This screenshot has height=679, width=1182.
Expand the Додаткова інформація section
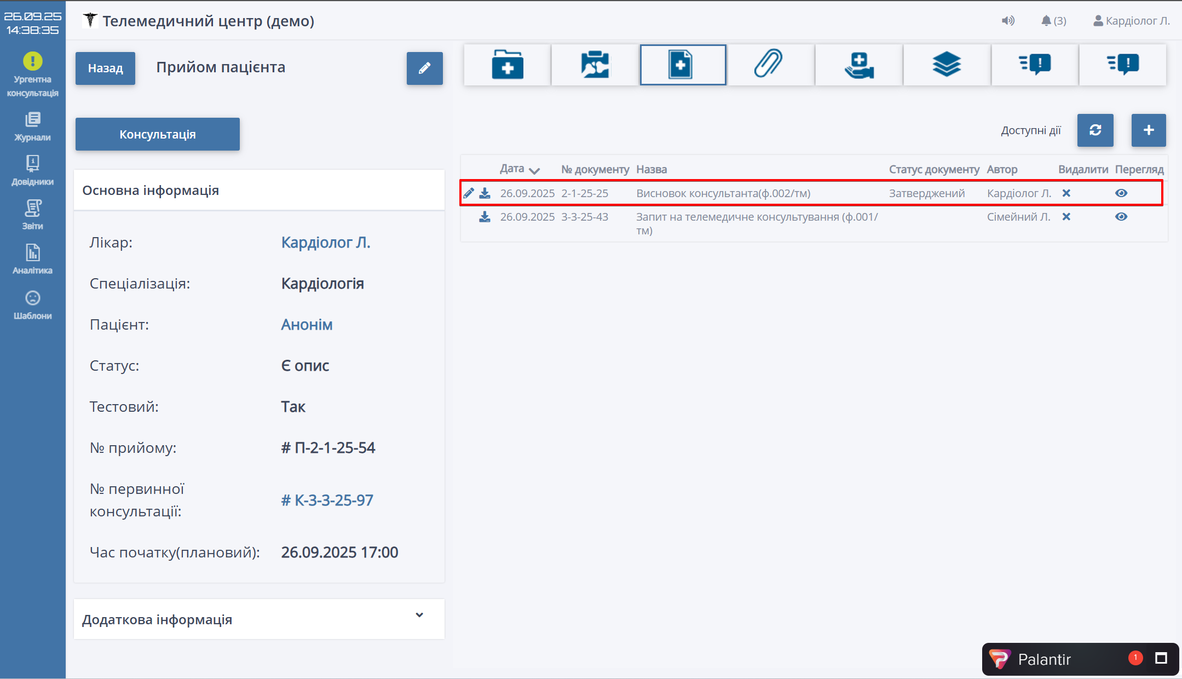coord(419,615)
